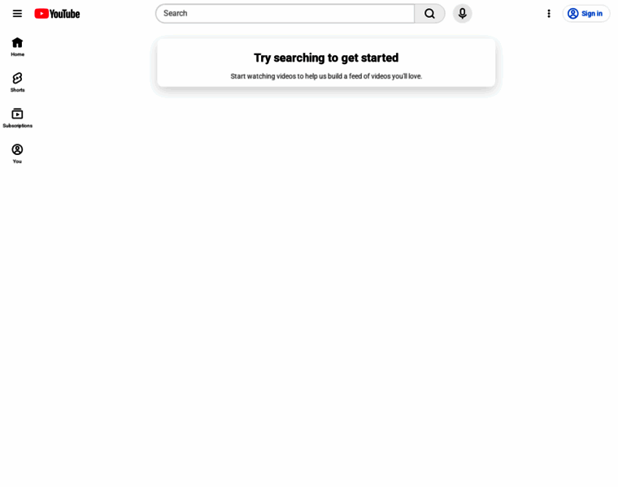Open the hamburger guide menu

[17, 14]
